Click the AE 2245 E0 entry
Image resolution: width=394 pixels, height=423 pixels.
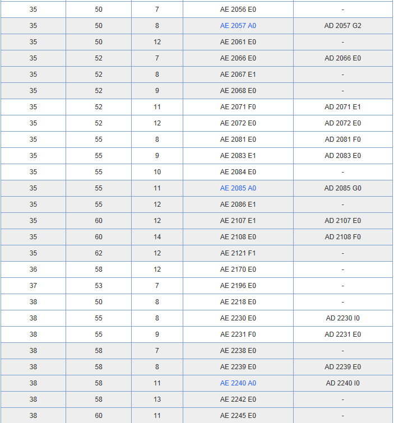click(238, 416)
